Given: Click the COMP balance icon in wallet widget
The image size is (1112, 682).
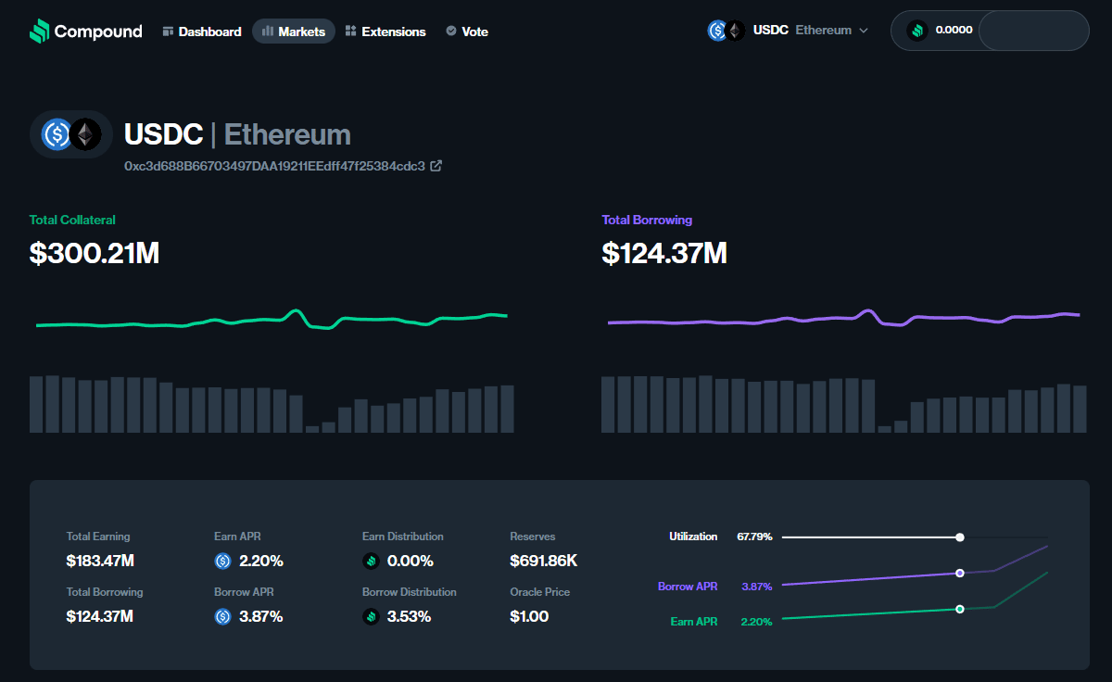Looking at the screenshot, I should point(916,30).
